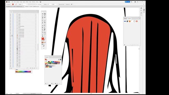Select the Rectangle tool

pos(43,21)
